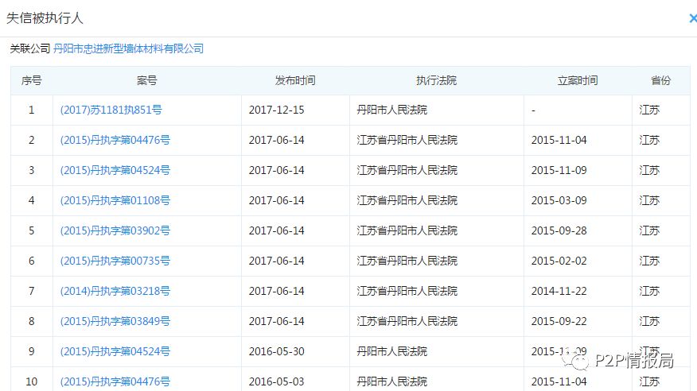
Task: Open case (2015)丹执字第03849号
Action: (x=115, y=321)
